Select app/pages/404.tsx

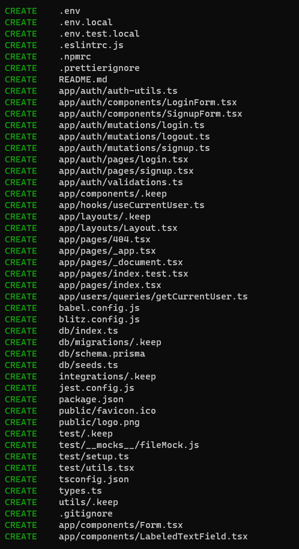coord(104,239)
